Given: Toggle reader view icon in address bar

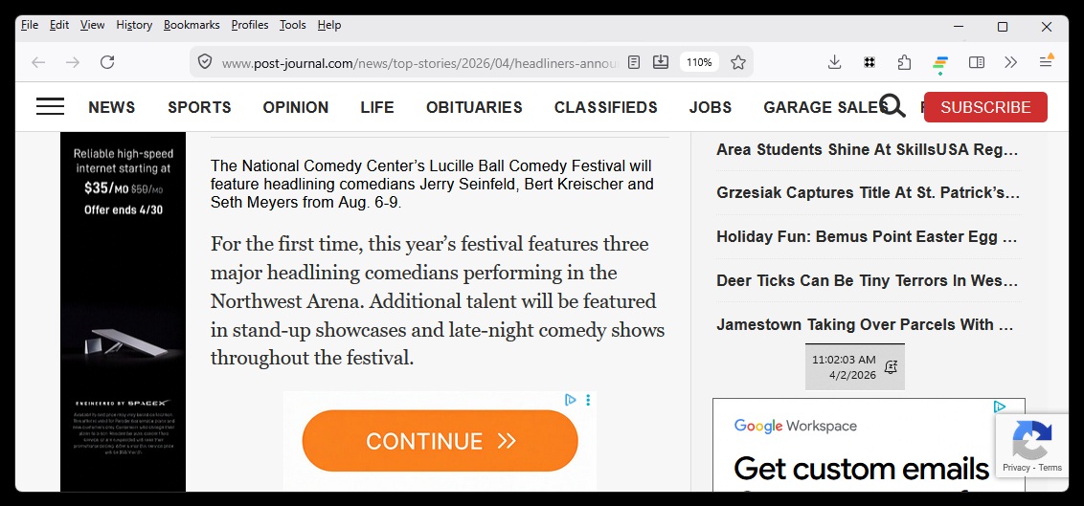Looking at the screenshot, I should point(634,62).
